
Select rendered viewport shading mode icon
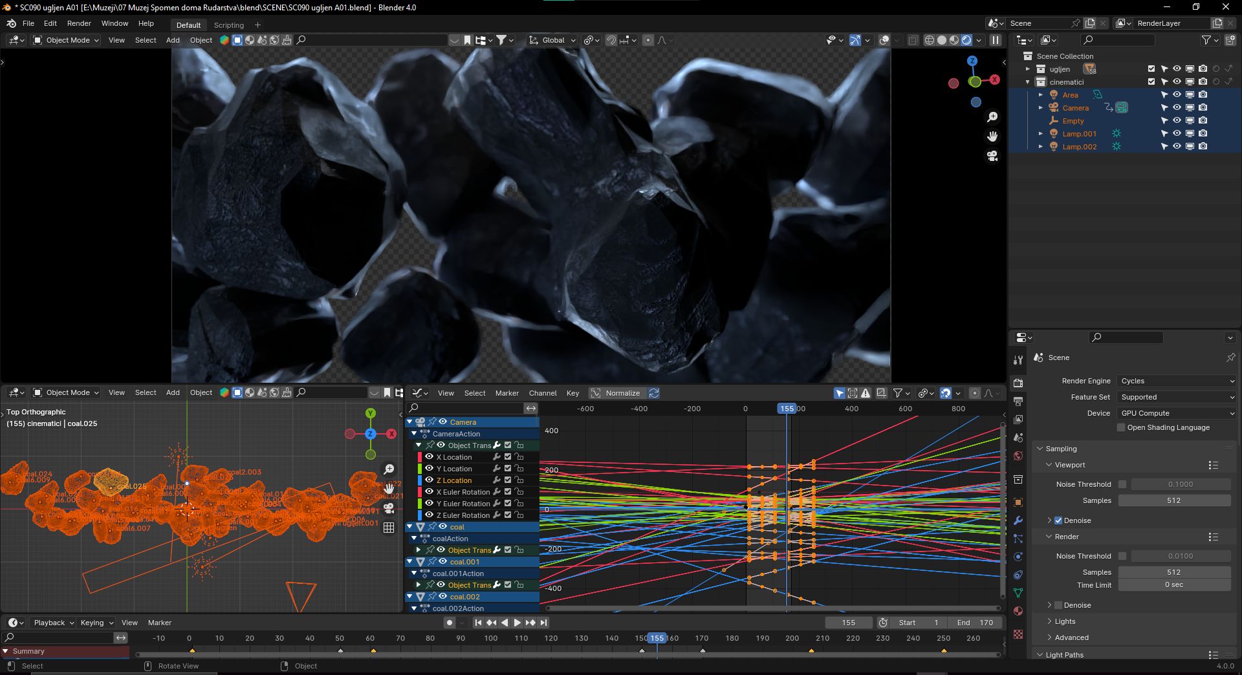[966, 40]
